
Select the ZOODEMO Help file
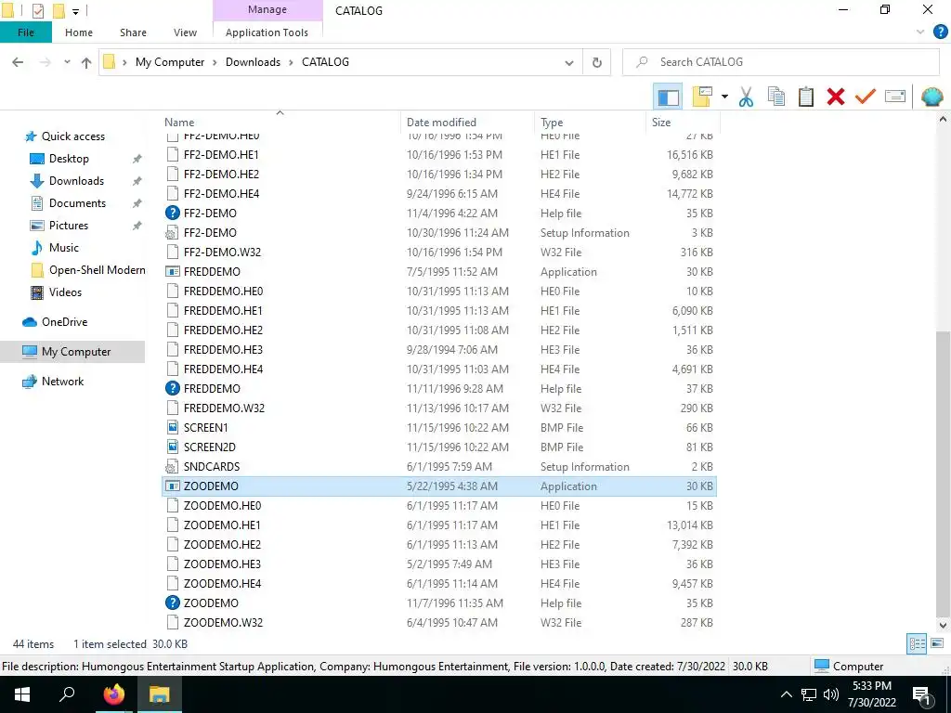point(439,603)
